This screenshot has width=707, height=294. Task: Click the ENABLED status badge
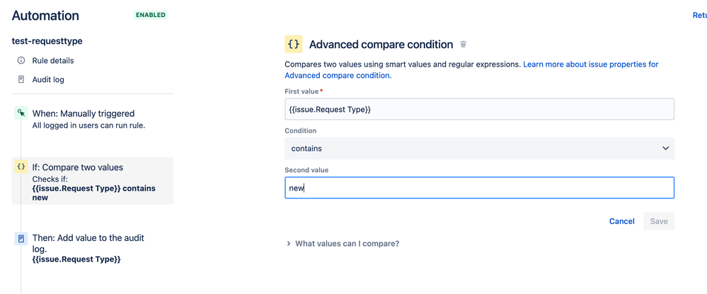click(x=151, y=15)
